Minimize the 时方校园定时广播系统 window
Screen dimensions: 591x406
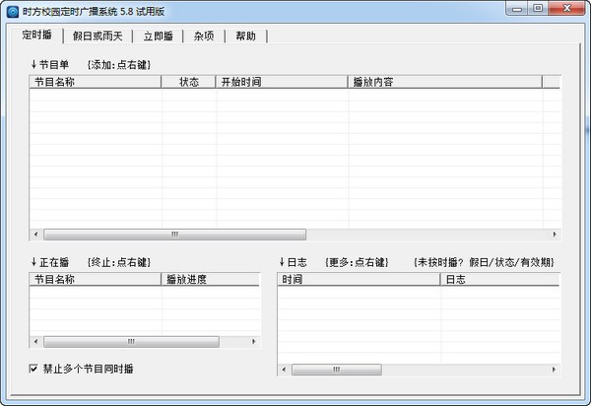click(x=517, y=8)
